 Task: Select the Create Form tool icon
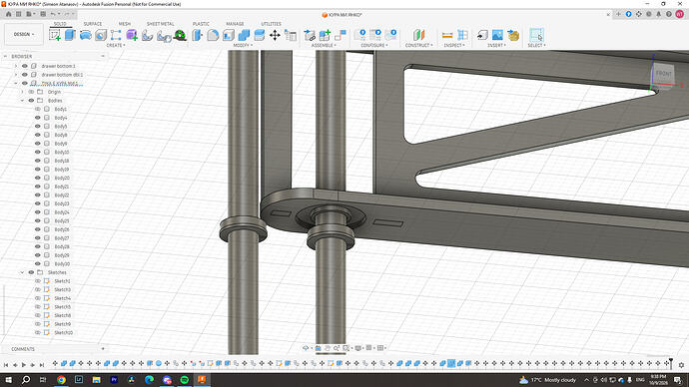[132, 35]
